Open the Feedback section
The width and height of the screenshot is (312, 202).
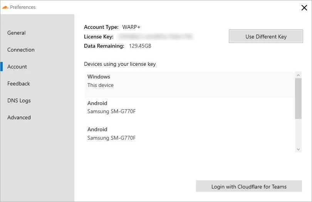tap(18, 84)
